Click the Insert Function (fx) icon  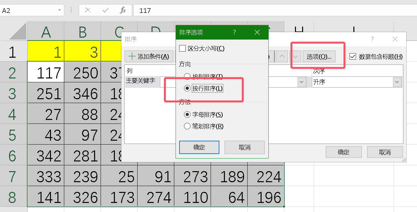(x=123, y=10)
